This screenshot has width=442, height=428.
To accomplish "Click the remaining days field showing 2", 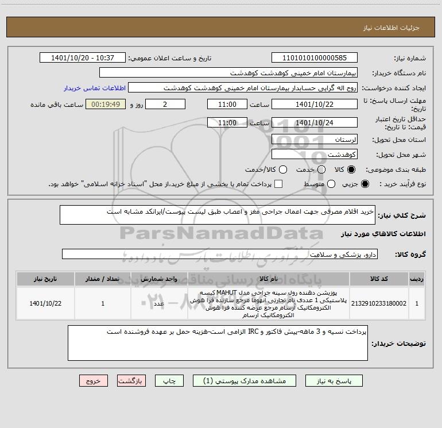I will pyautogui.click(x=165, y=104).
